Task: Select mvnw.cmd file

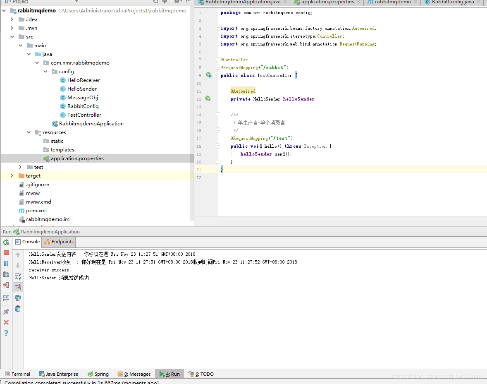Action: [35, 202]
